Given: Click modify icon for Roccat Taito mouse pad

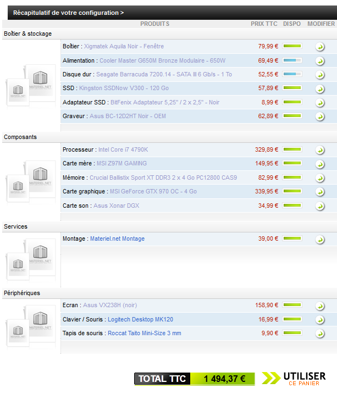Looking at the screenshot, I should tap(320, 334).
